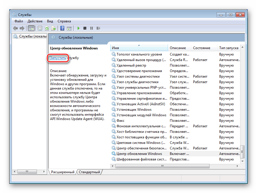Sort by the Состояние column header
Viewport: 257px width, 193px height.
(204, 48)
